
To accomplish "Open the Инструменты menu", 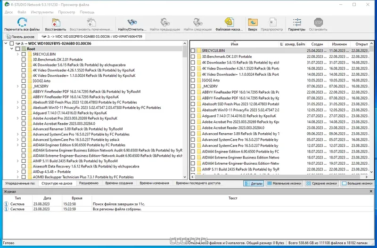I will (x=42, y=12).
